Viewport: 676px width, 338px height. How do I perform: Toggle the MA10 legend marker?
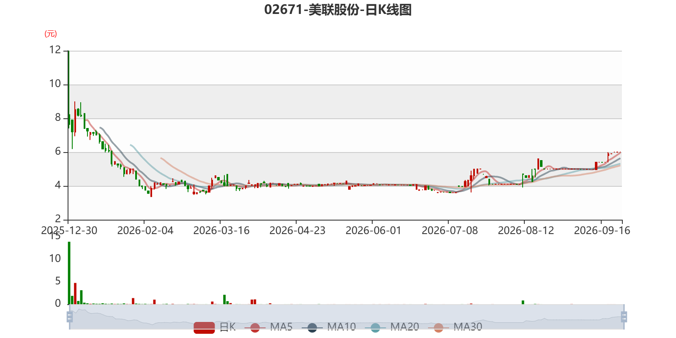pyautogui.click(x=312, y=327)
